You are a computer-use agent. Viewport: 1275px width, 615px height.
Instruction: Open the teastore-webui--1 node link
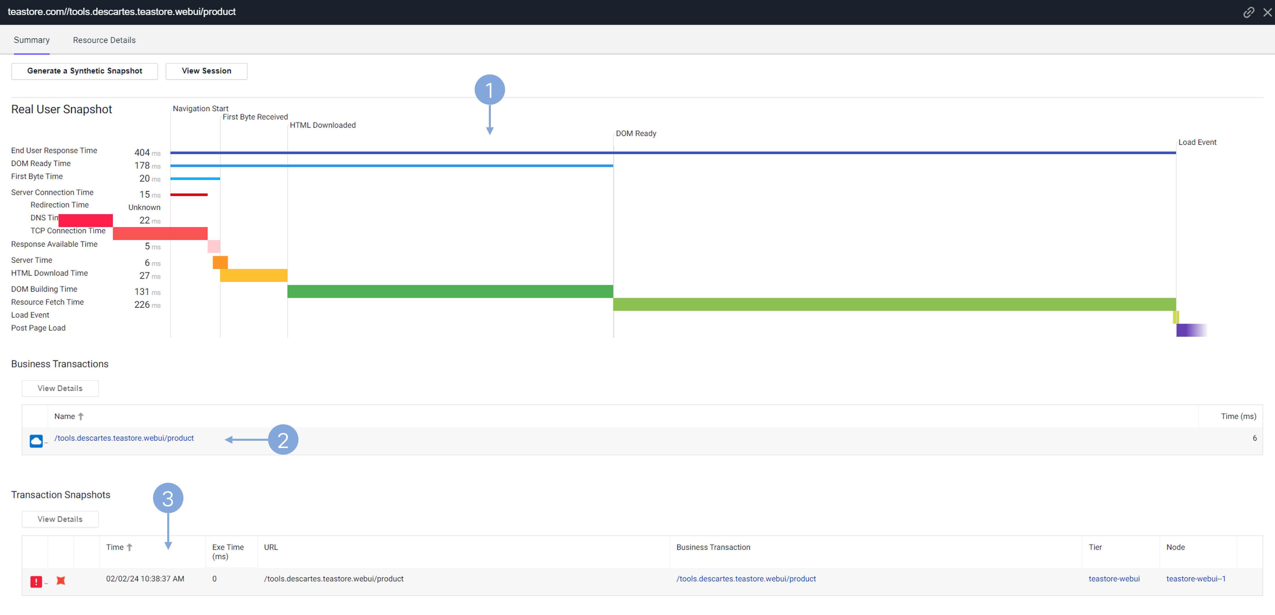[1195, 579]
